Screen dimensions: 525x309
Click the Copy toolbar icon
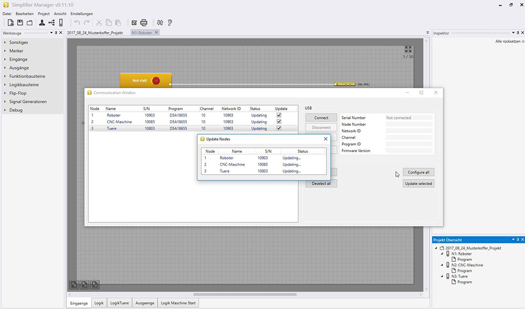coord(109,23)
